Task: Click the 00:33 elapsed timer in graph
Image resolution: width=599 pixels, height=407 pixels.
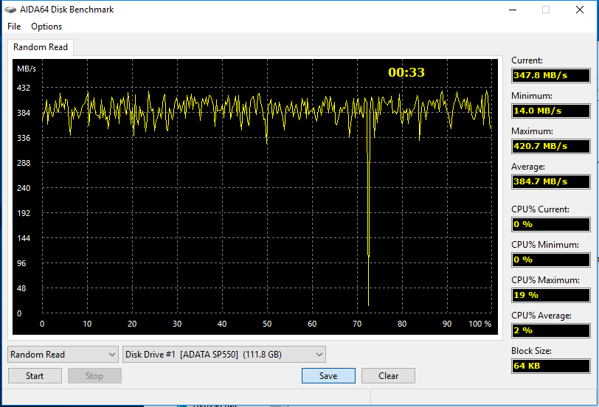Action: pyautogui.click(x=406, y=72)
